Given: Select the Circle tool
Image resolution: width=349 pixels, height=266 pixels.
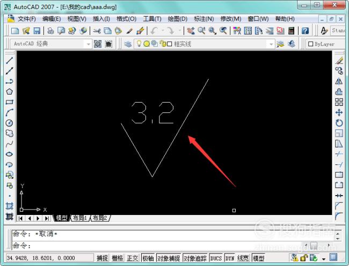Looking at the screenshot, I should click(x=9, y=123).
